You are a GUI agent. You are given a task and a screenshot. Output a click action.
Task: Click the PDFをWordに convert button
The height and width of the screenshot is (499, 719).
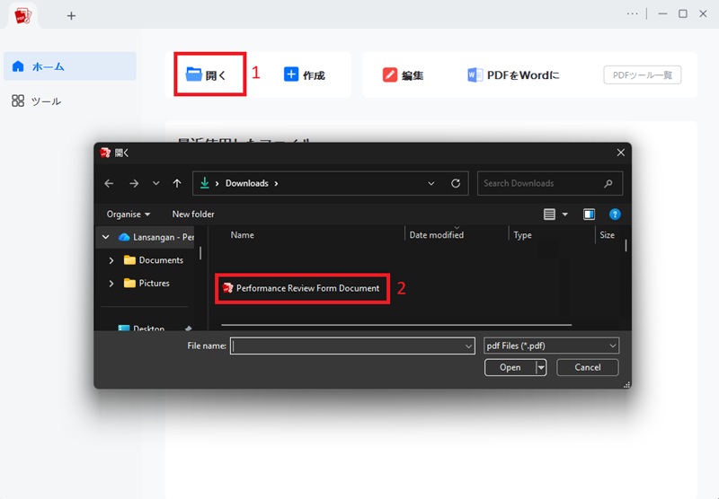click(513, 75)
